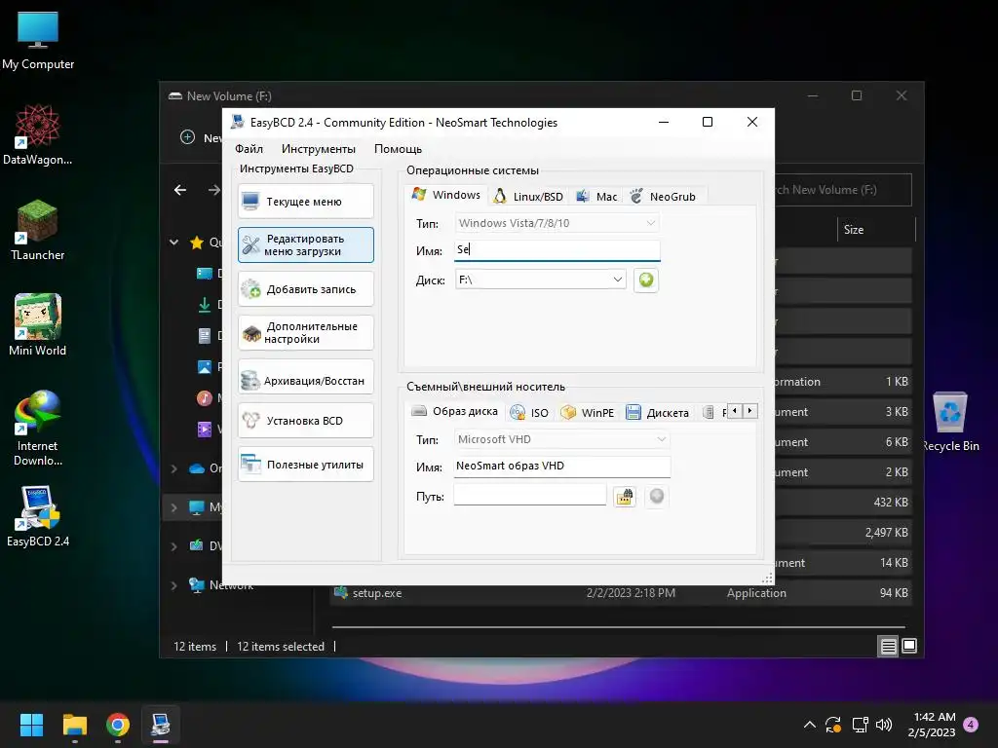Switch explorer to details view
Image resolution: width=998 pixels, height=748 pixels.
pos(888,647)
